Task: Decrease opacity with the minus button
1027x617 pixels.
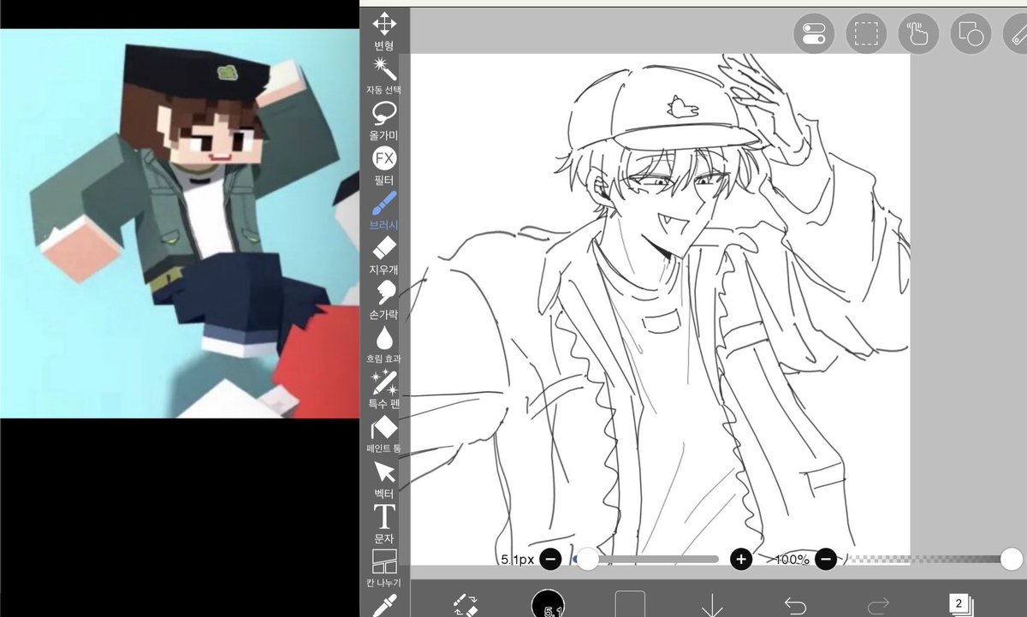Action: tap(826, 560)
